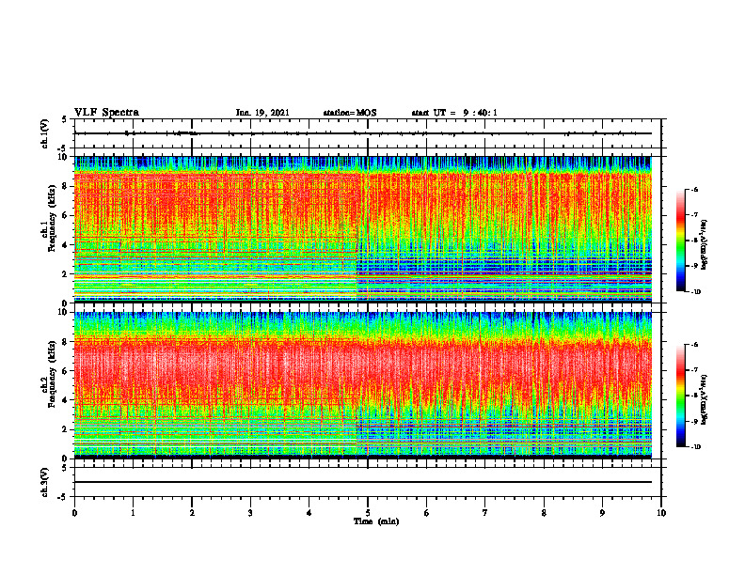
Task: Click time axis tick label "3"
Action: tap(250, 513)
